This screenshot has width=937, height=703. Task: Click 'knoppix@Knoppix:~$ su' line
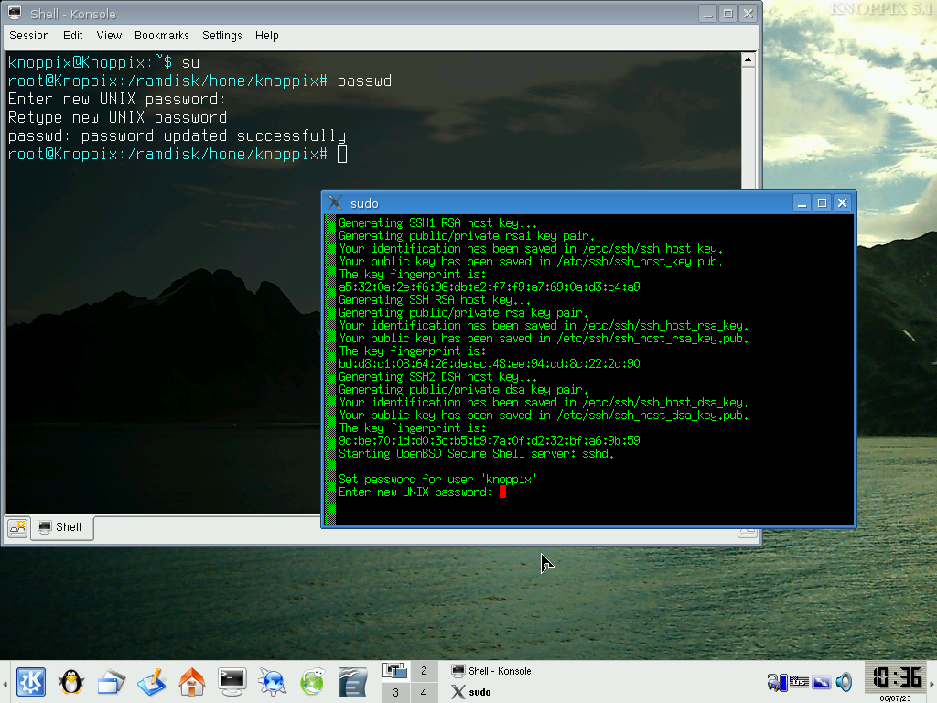click(x=104, y=62)
